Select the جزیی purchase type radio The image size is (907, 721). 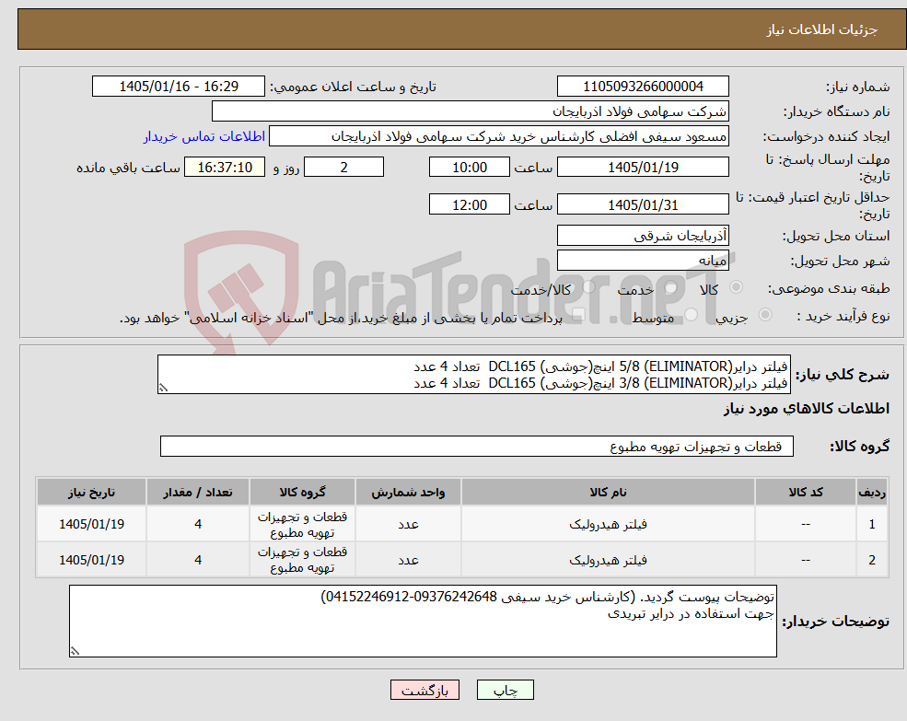[764, 315]
